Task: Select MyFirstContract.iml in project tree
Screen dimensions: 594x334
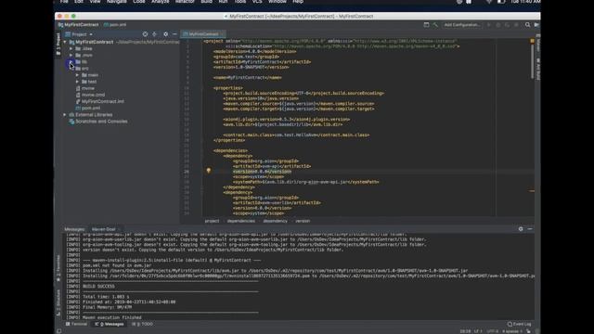Action: pos(99,101)
